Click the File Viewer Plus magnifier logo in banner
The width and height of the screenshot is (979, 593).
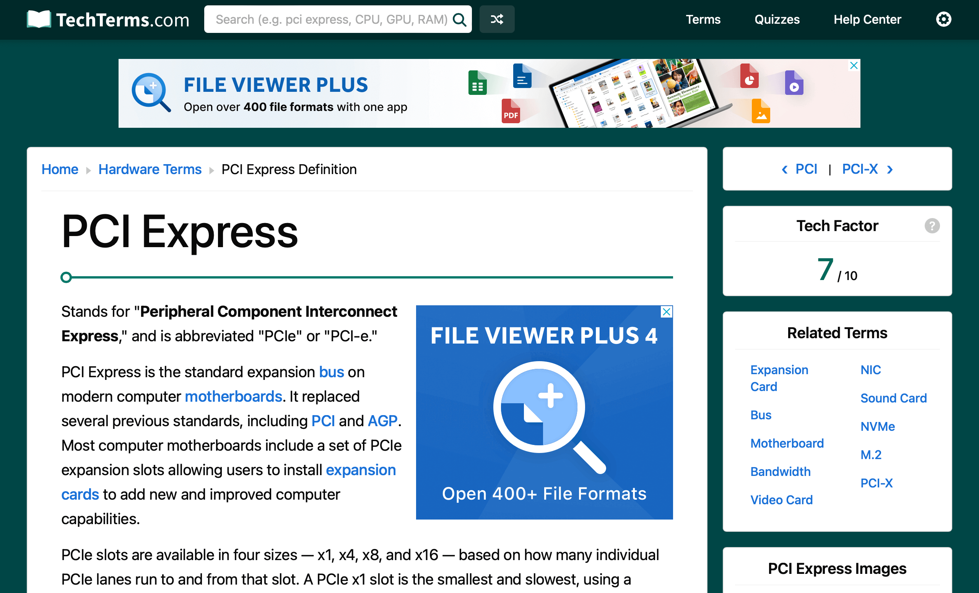tap(151, 92)
